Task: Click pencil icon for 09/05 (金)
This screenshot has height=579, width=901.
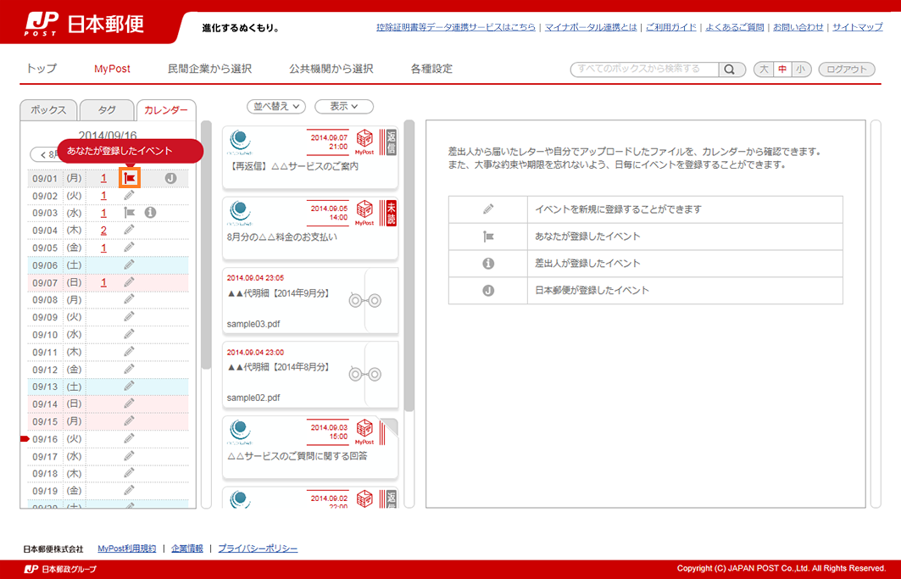Action: [x=130, y=248]
